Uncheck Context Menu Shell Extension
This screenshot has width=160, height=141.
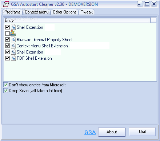(x=7, y=46)
